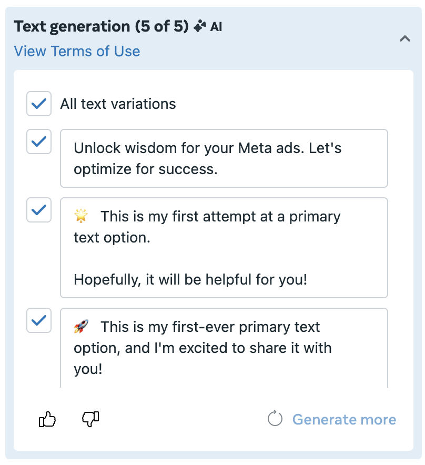Click the thumbs up feedback icon
425x465 pixels.
point(47,419)
